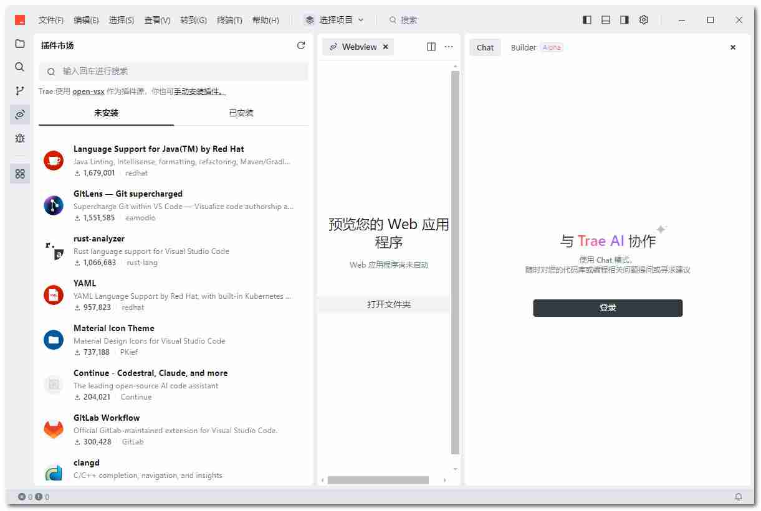Toggle the left sidebar layout button
Image resolution: width=761 pixels, height=511 pixels.
(586, 19)
